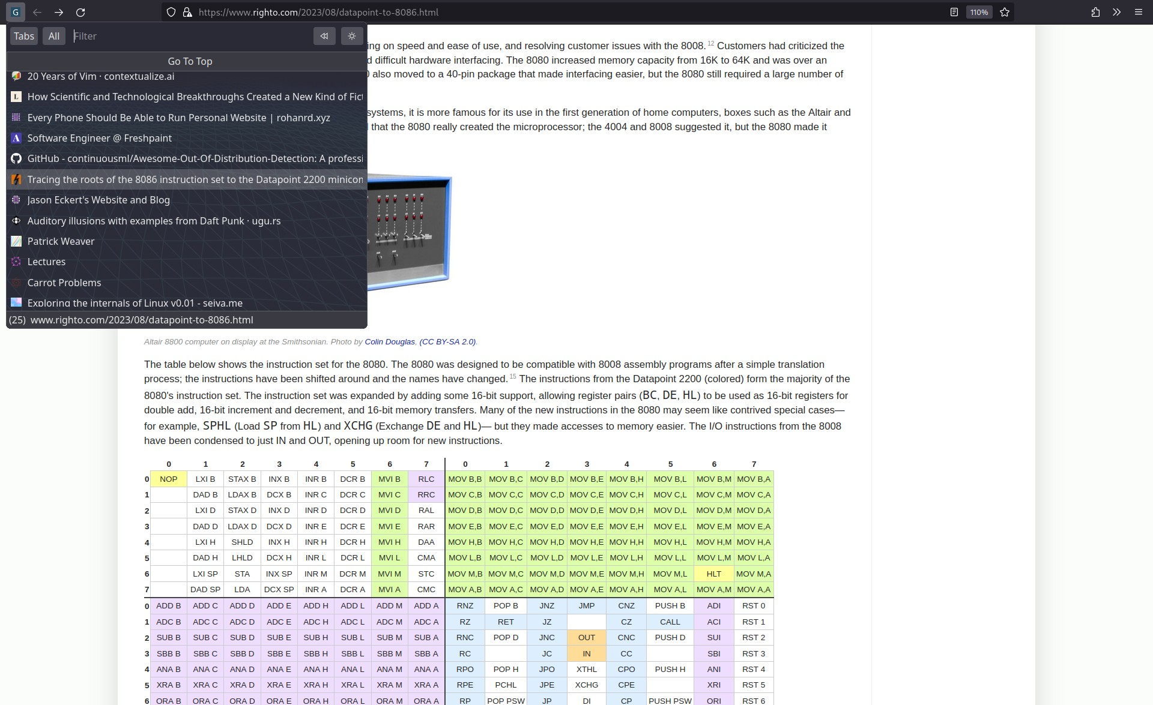Switch to the Carrot Problems tab entry

tap(64, 283)
